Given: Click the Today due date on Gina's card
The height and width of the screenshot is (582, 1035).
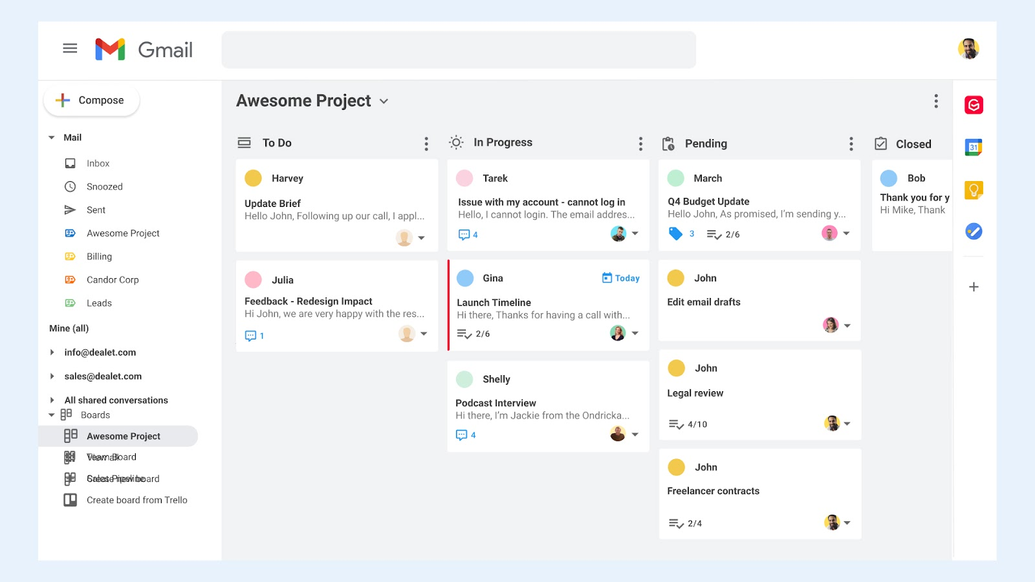Looking at the screenshot, I should pos(620,278).
